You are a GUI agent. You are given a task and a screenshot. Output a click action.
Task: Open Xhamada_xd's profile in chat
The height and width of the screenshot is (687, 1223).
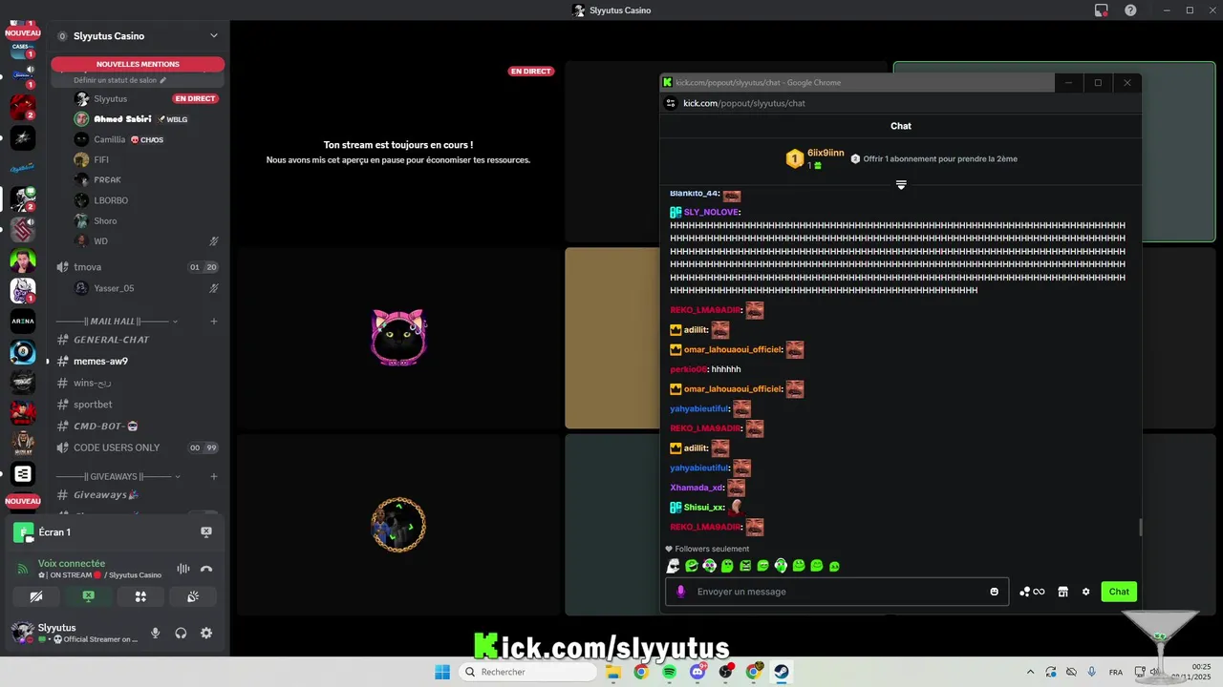(697, 488)
